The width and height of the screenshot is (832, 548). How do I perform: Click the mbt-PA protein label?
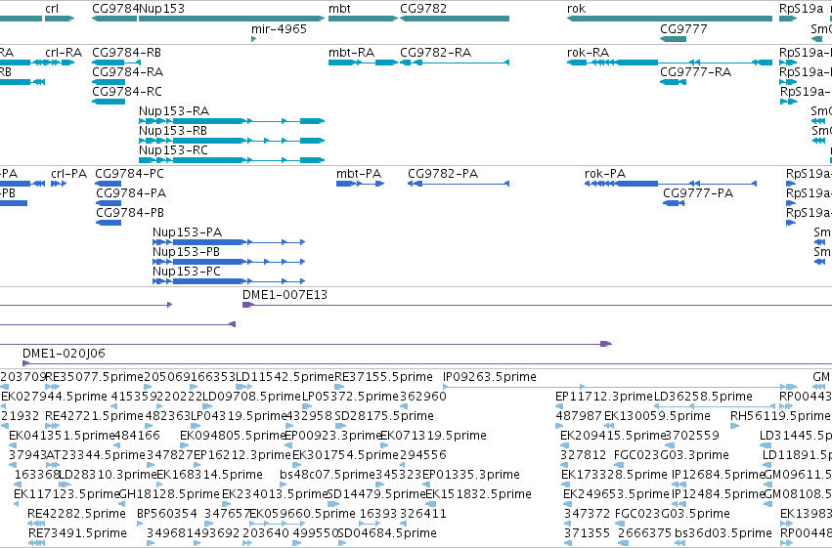click(359, 174)
